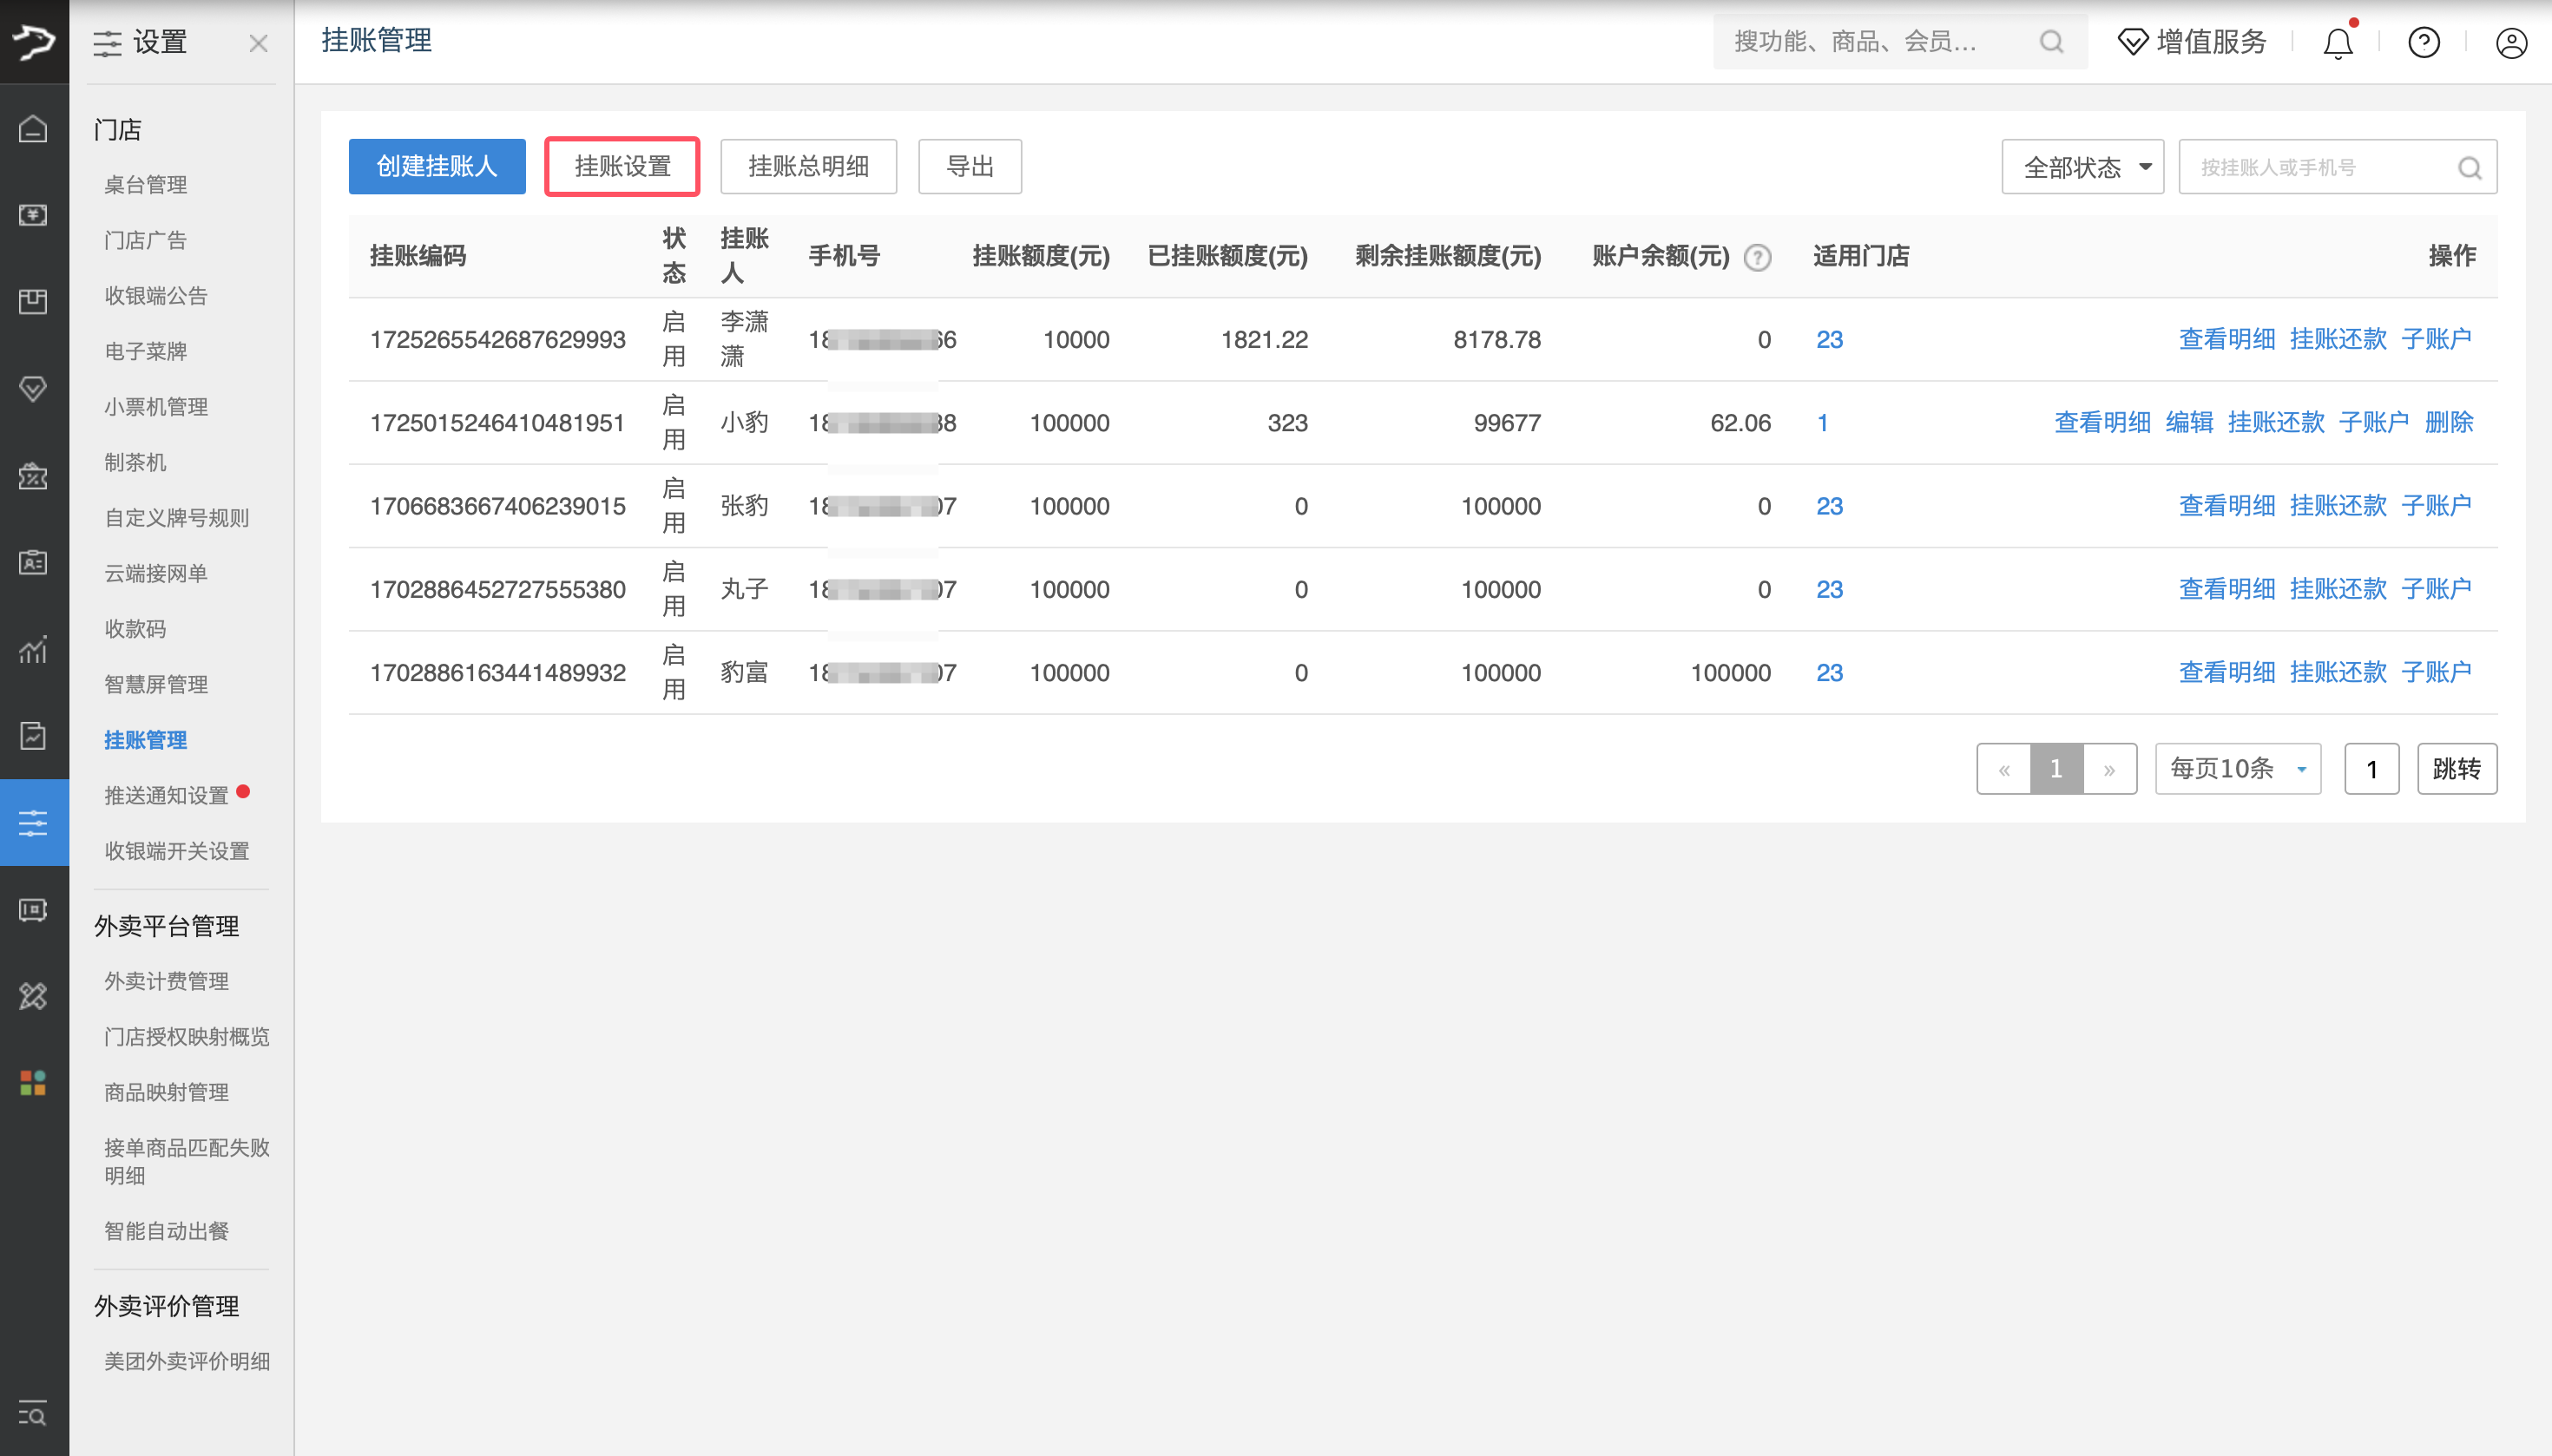The height and width of the screenshot is (1456, 2552).
Task: Click 删除 link for 小豹 row
Action: coord(2448,422)
